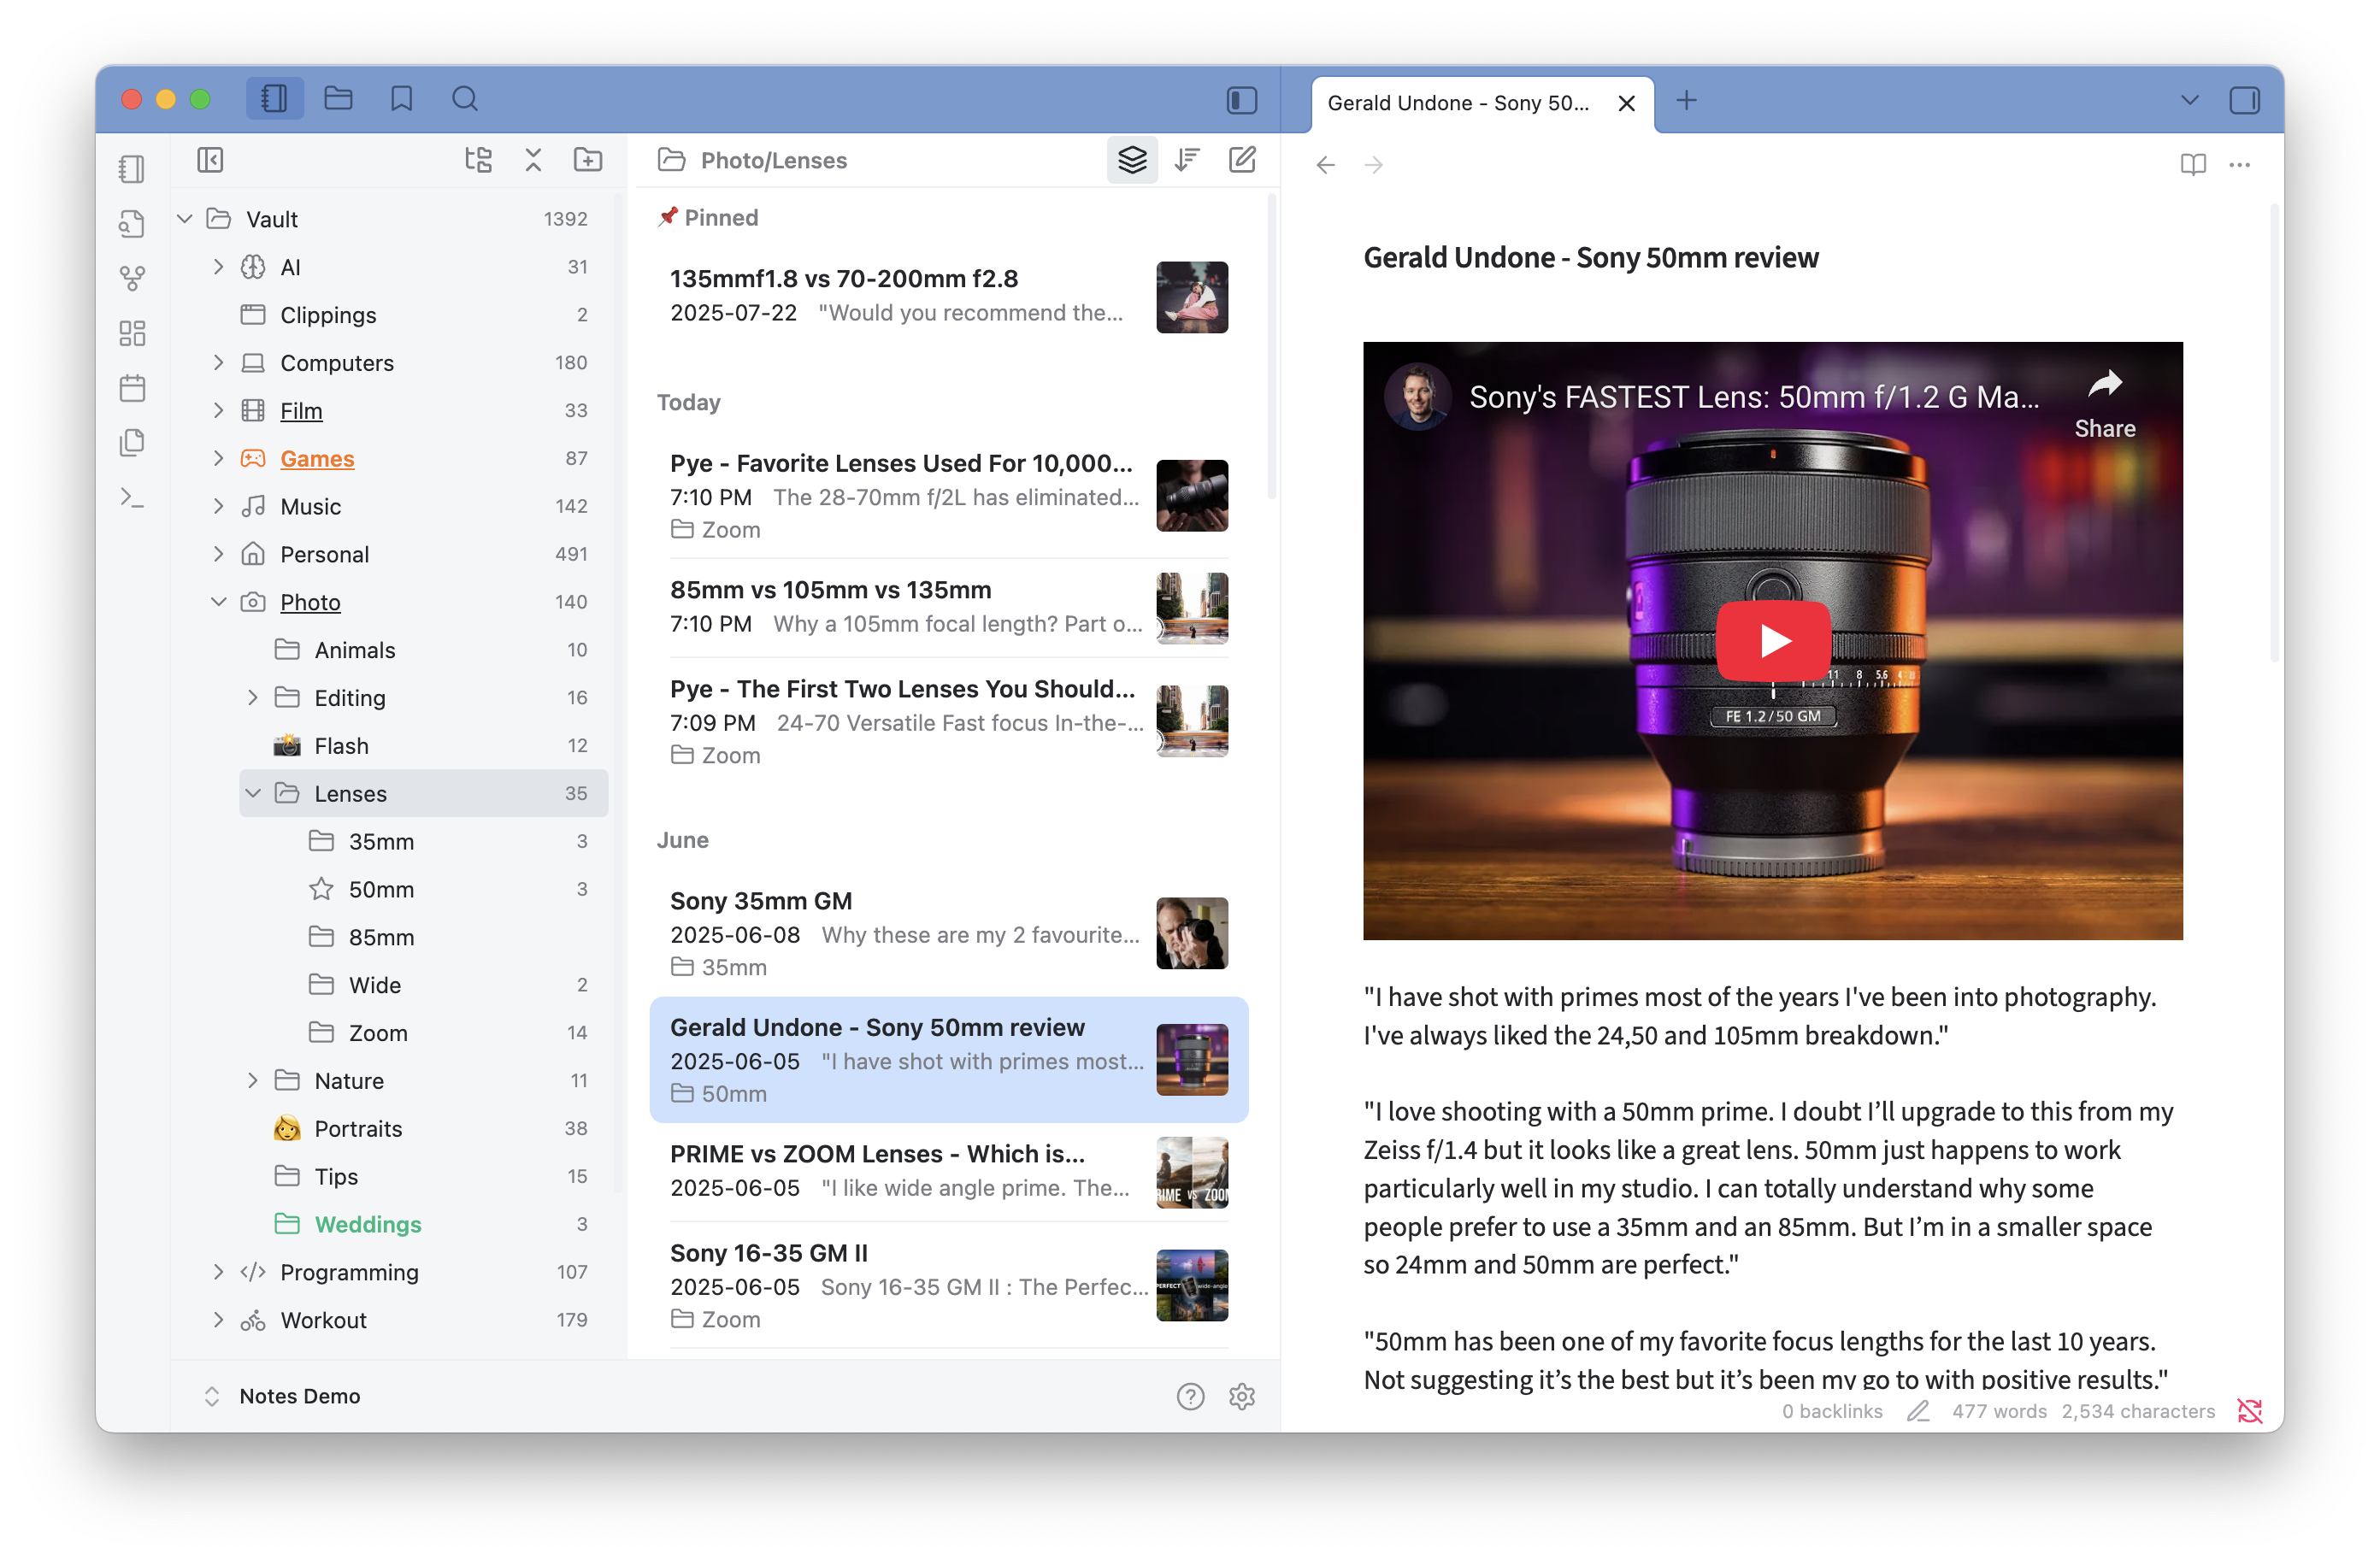Open graph view from the ribbon
This screenshot has width=2380, height=1559.
tap(132, 278)
